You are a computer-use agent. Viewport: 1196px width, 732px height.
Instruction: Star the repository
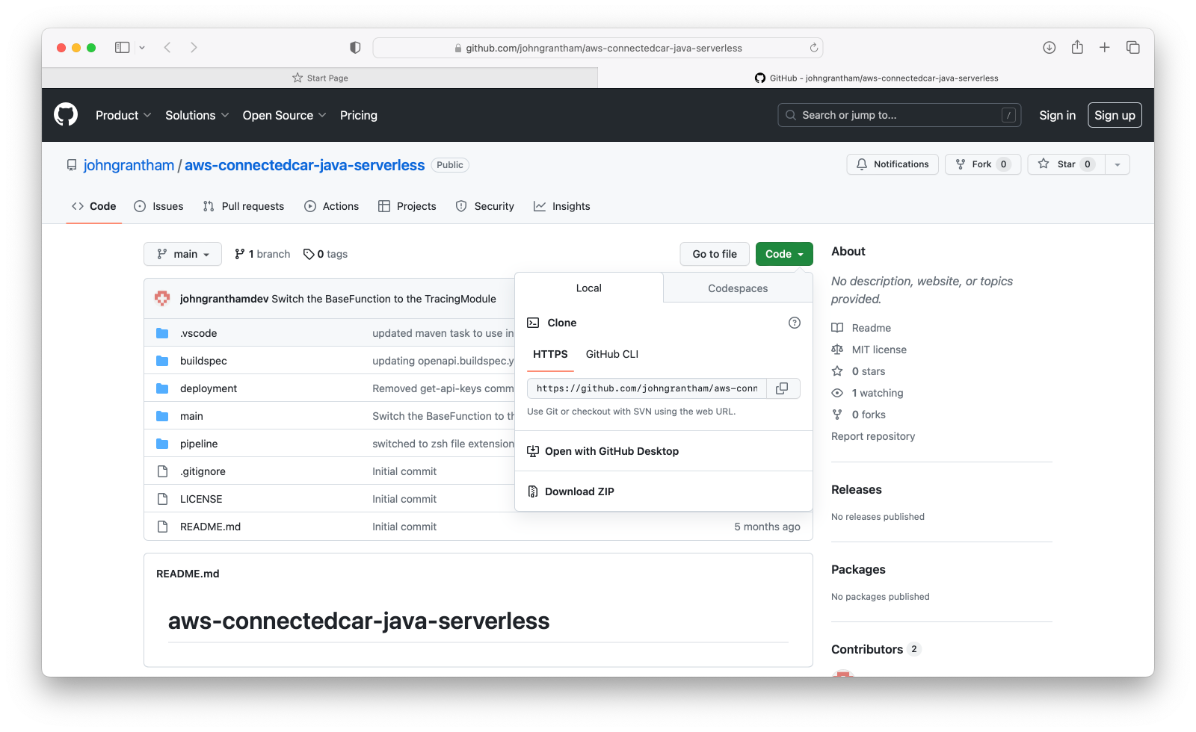(x=1067, y=164)
